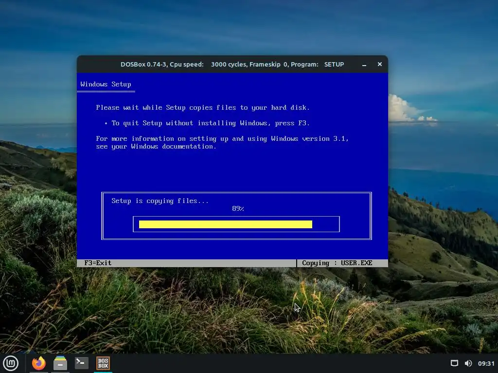Open the file manager taskbar icon
This screenshot has height=373, width=498.
pos(60,363)
